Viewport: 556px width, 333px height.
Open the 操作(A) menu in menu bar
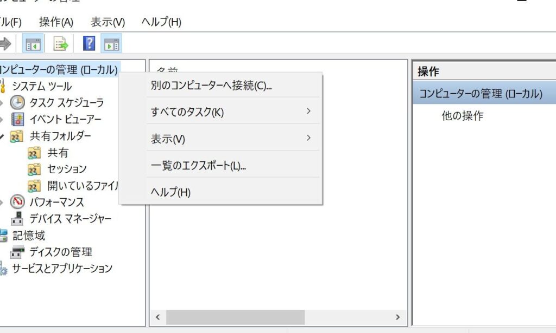pos(56,22)
